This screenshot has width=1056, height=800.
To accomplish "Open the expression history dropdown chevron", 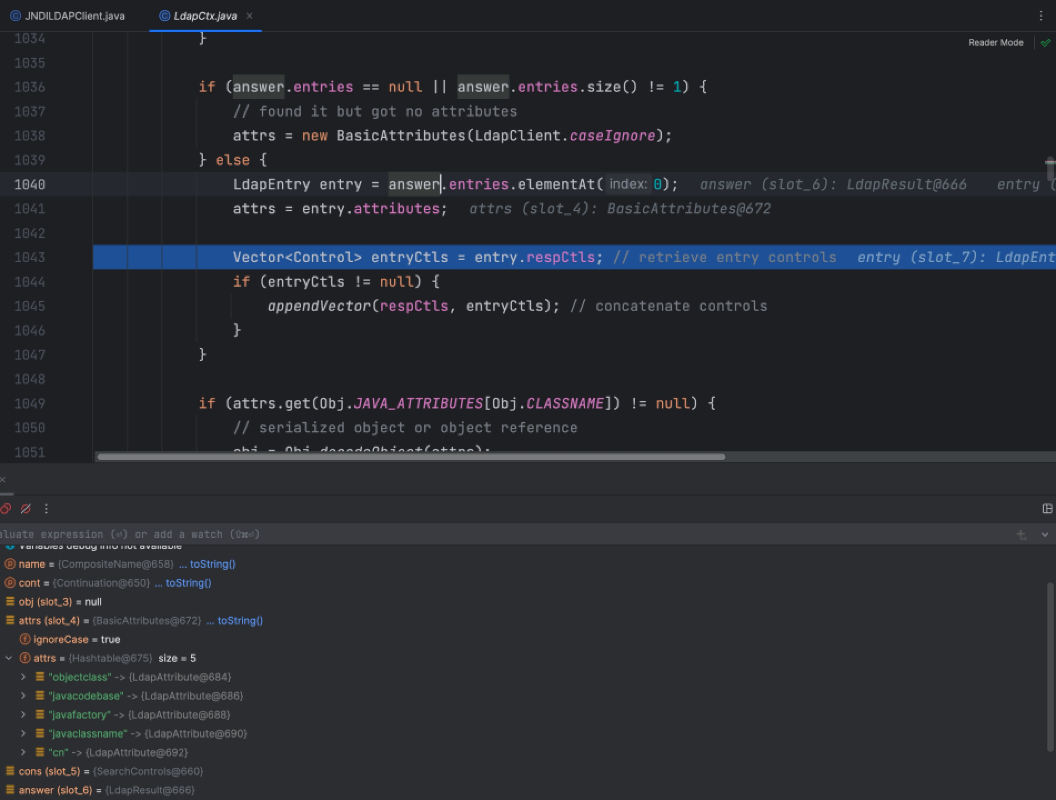I will click(x=1045, y=534).
